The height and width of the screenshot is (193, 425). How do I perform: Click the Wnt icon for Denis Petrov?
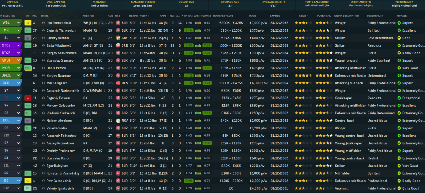coord(27,68)
